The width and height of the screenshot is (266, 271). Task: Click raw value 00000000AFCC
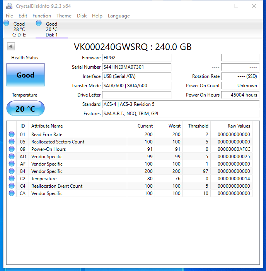click(x=234, y=149)
